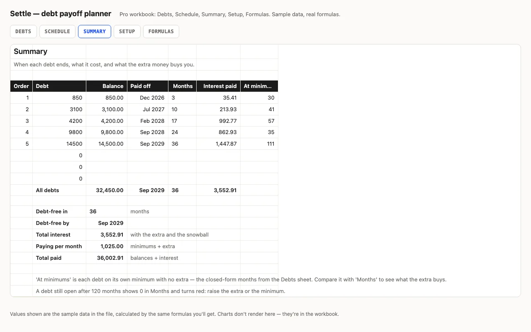The width and height of the screenshot is (531, 332).
Task: Click the 'Paid off' column header
Action: tap(148, 86)
